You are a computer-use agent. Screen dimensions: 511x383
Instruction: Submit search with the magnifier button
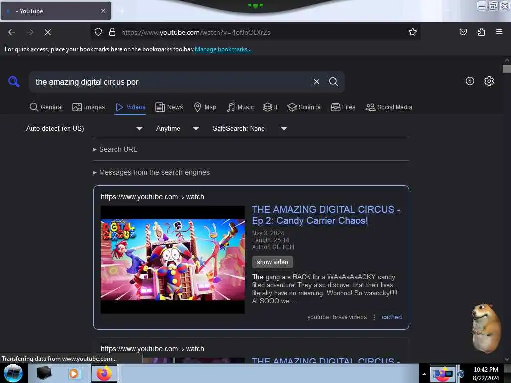333,82
